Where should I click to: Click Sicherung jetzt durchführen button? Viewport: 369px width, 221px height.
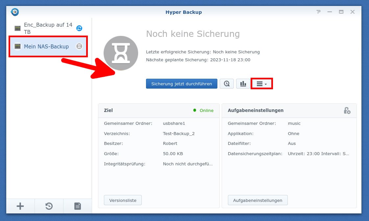[x=181, y=83]
